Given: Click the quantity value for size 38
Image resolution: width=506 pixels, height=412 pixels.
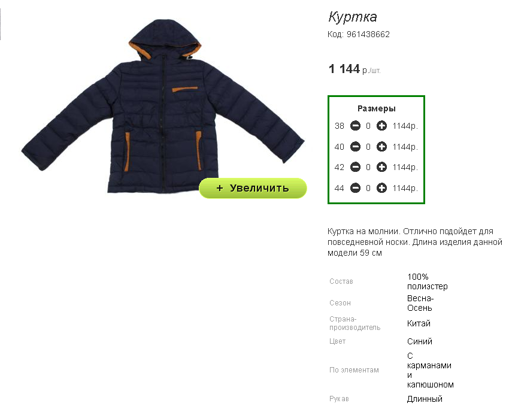Looking at the screenshot, I should [368, 126].
